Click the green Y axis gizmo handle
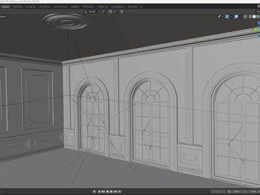The height and width of the screenshot is (195, 260). [x=255, y=29]
